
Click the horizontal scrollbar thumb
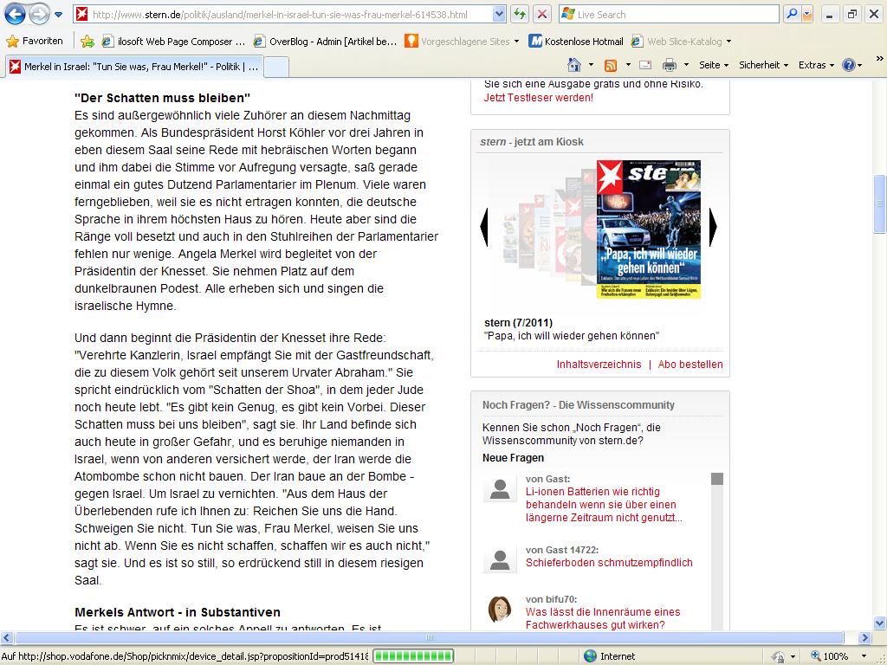pyautogui.click(x=429, y=638)
